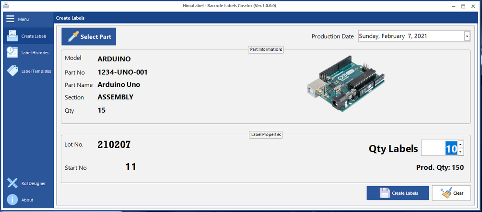Click the Part Informations group label
The image size is (482, 212).
266,49
